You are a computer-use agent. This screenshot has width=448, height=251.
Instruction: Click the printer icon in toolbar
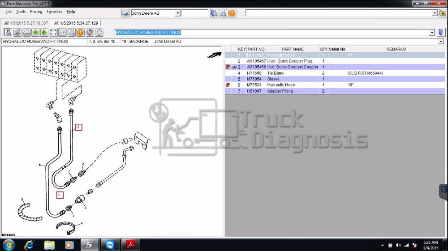26,32
